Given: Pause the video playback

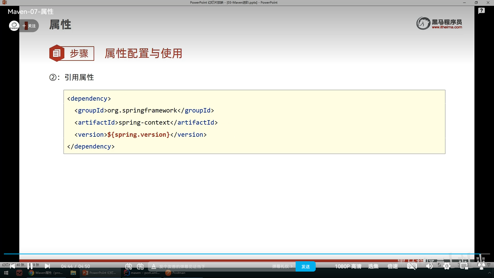Looking at the screenshot, I should tap(30, 266).
